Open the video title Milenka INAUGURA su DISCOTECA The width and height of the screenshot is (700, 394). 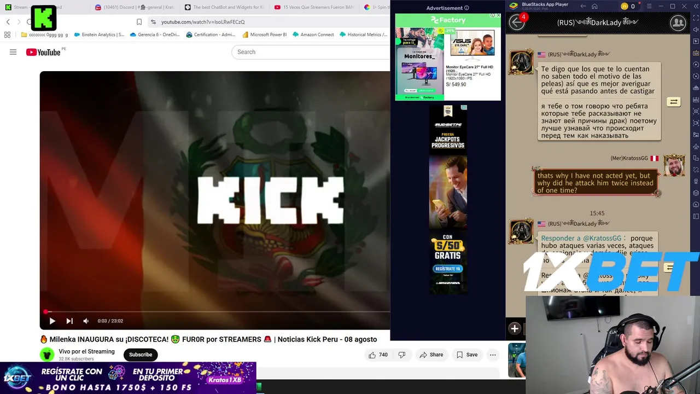coord(208,339)
